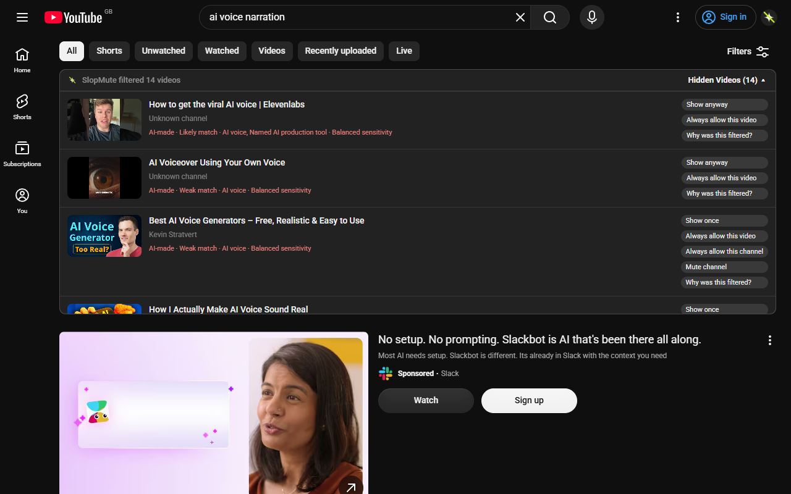Ask why Best AI Voice Generators was filtered
Viewport: 791px width, 494px height.
click(725, 282)
